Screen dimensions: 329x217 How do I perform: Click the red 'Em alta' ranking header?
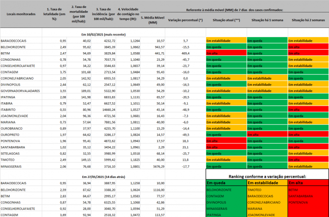pos(309,183)
